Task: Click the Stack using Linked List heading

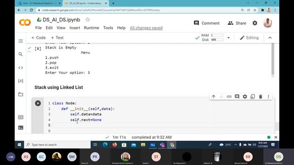Action: pos(59,88)
